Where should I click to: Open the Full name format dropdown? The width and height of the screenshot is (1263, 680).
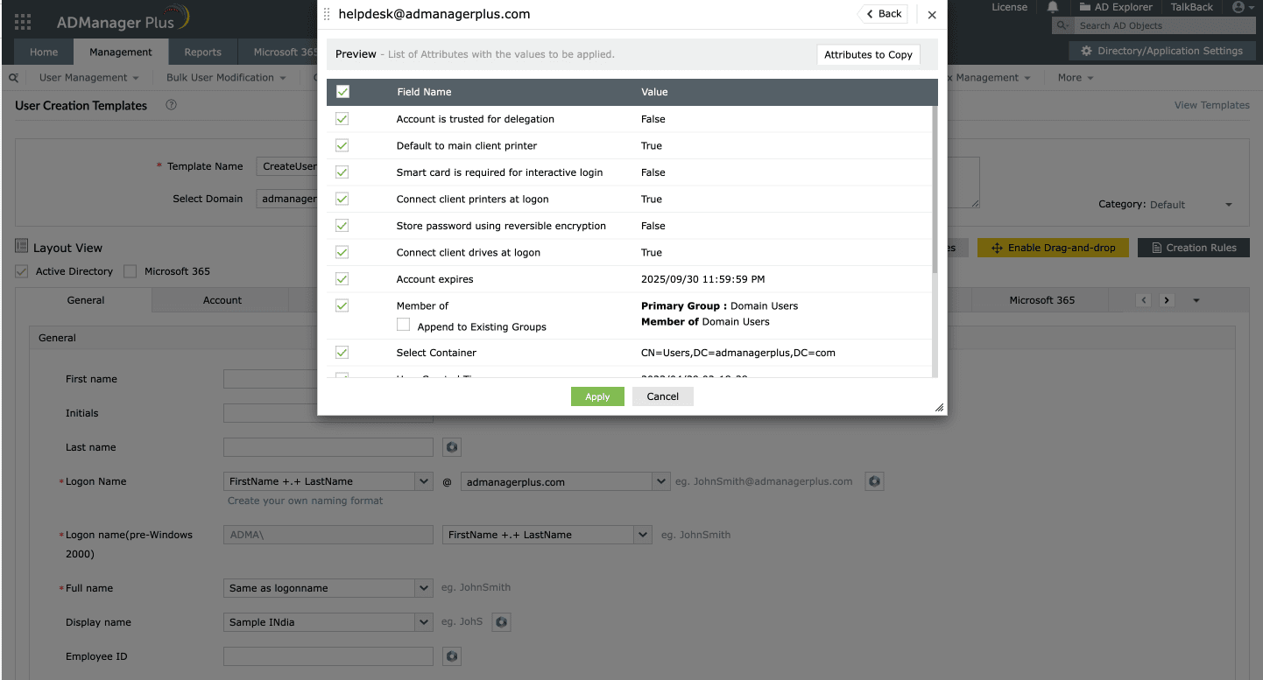point(424,588)
